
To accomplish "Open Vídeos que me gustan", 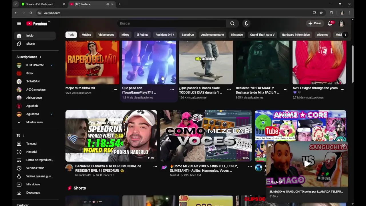I will tap(35, 176).
